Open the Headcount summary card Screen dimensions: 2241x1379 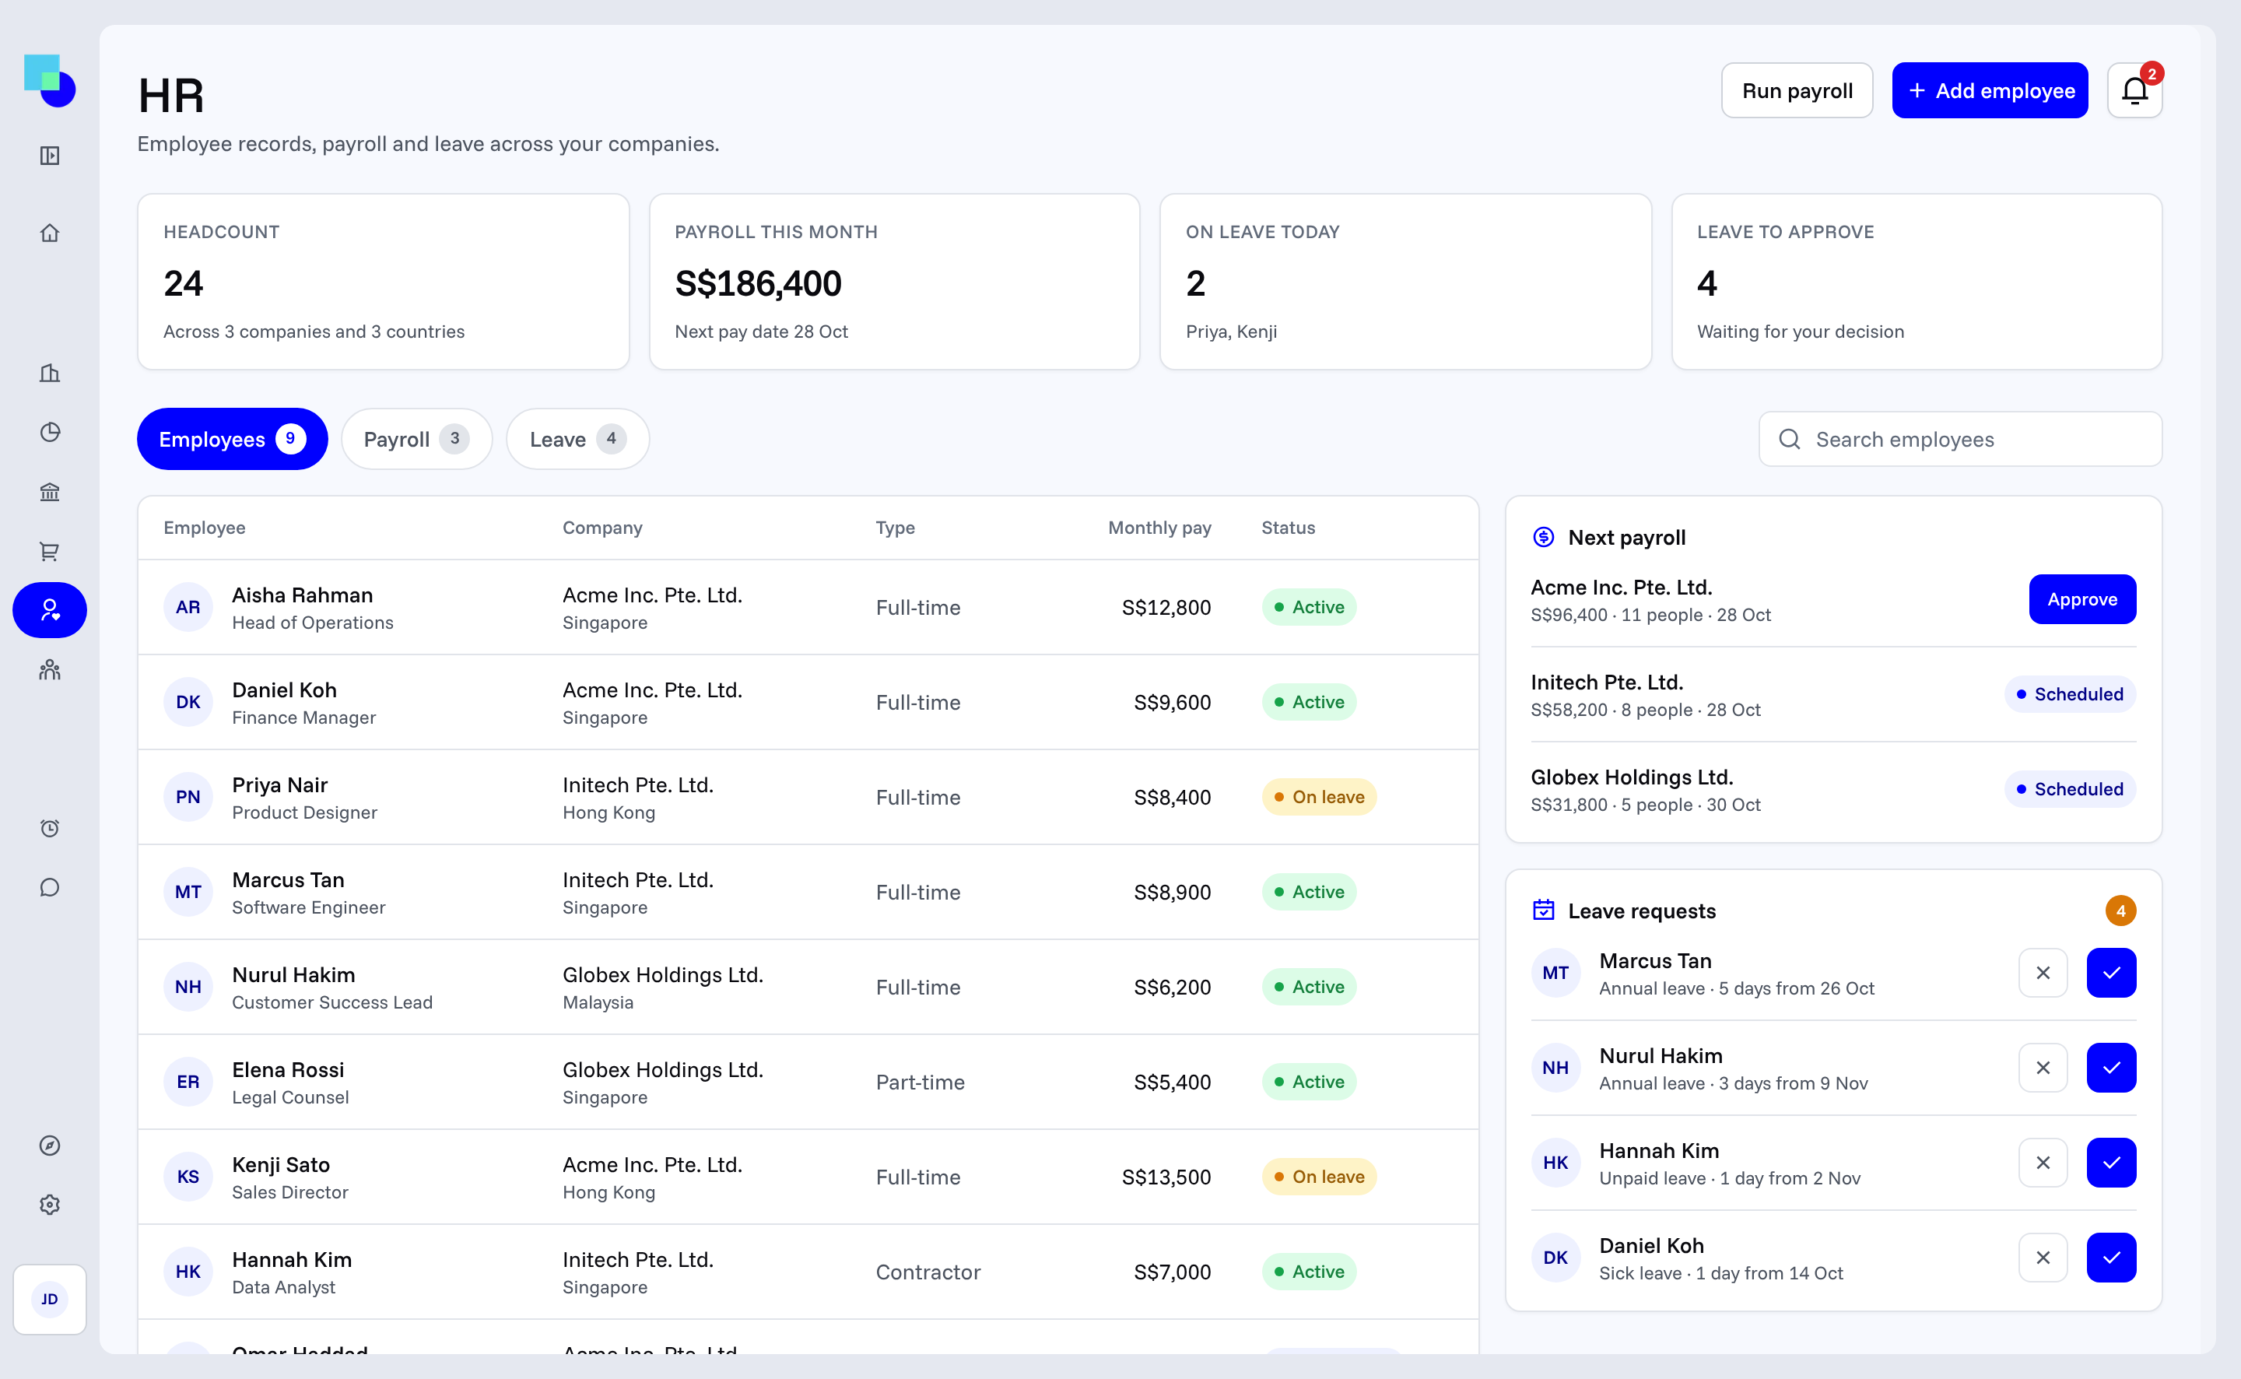(x=383, y=282)
